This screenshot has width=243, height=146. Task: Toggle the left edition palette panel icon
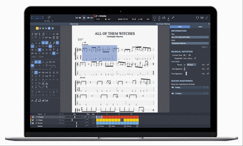(33, 18)
